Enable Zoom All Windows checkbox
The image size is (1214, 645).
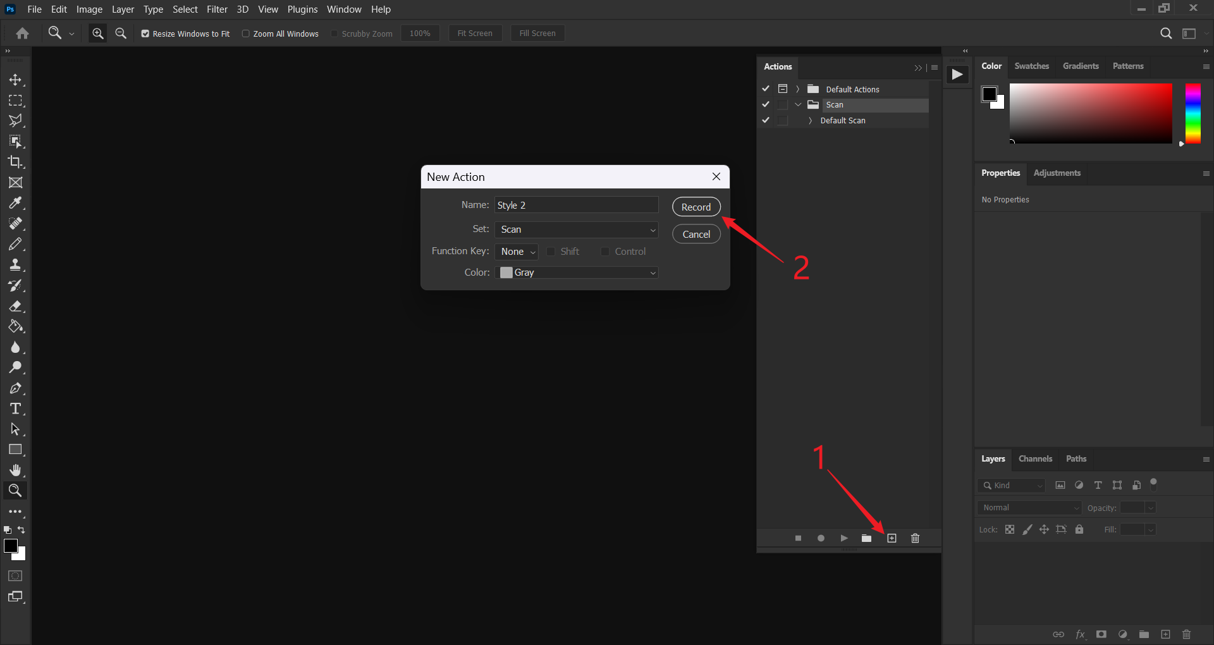pos(246,34)
